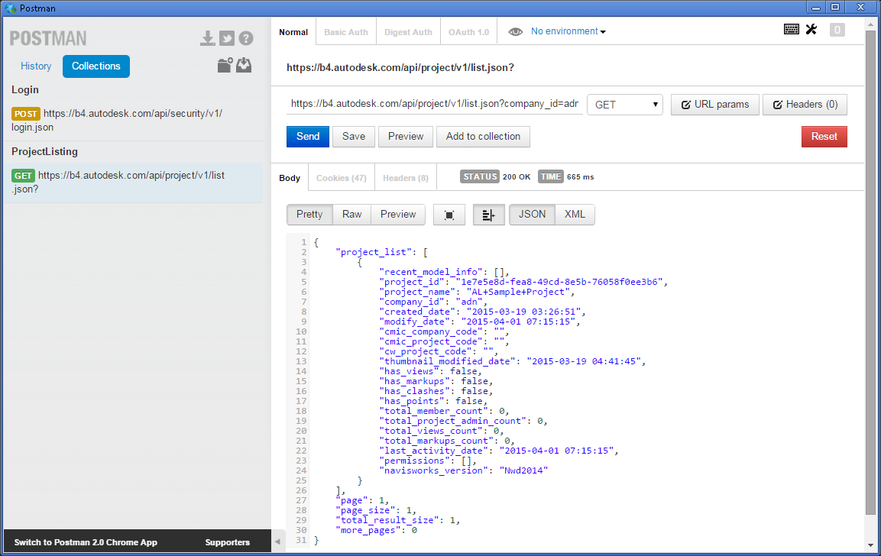Send the request
Image resolution: width=881 pixels, height=556 pixels.
[308, 137]
